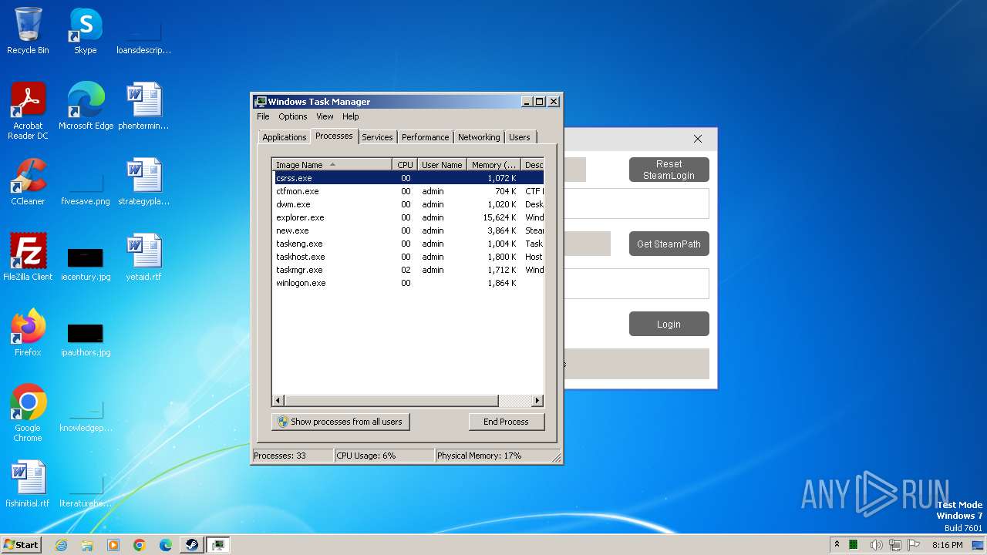987x555 pixels.
Task: Show hidden system tray icons
Action: [837, 545]
